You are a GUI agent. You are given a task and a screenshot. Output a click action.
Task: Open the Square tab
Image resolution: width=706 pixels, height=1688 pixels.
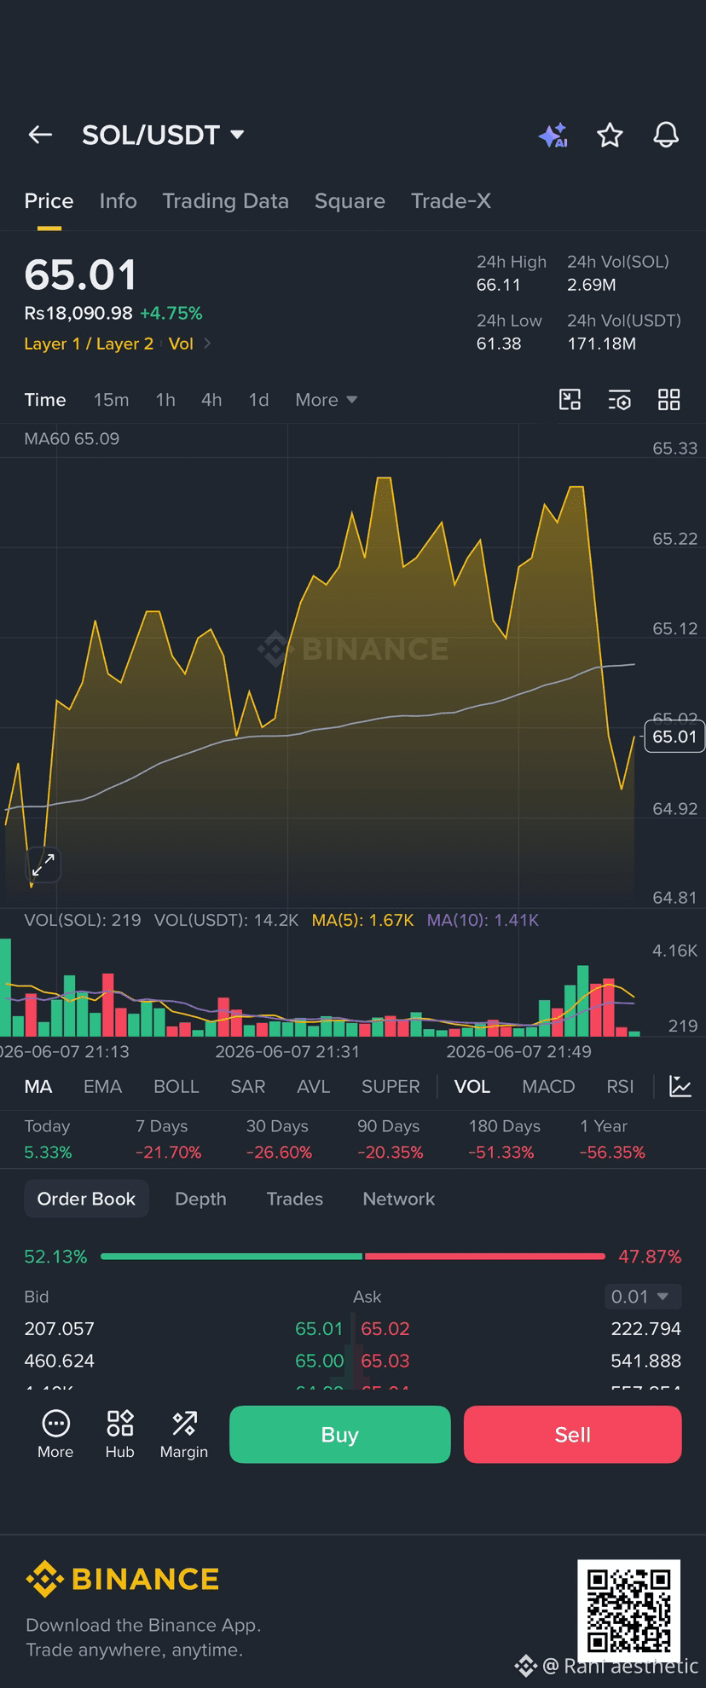[x=350, y=201]
